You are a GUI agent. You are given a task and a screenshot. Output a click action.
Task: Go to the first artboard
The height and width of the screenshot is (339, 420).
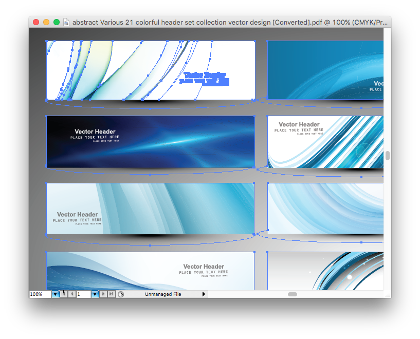pyautogui.click(x=63, y=294)
